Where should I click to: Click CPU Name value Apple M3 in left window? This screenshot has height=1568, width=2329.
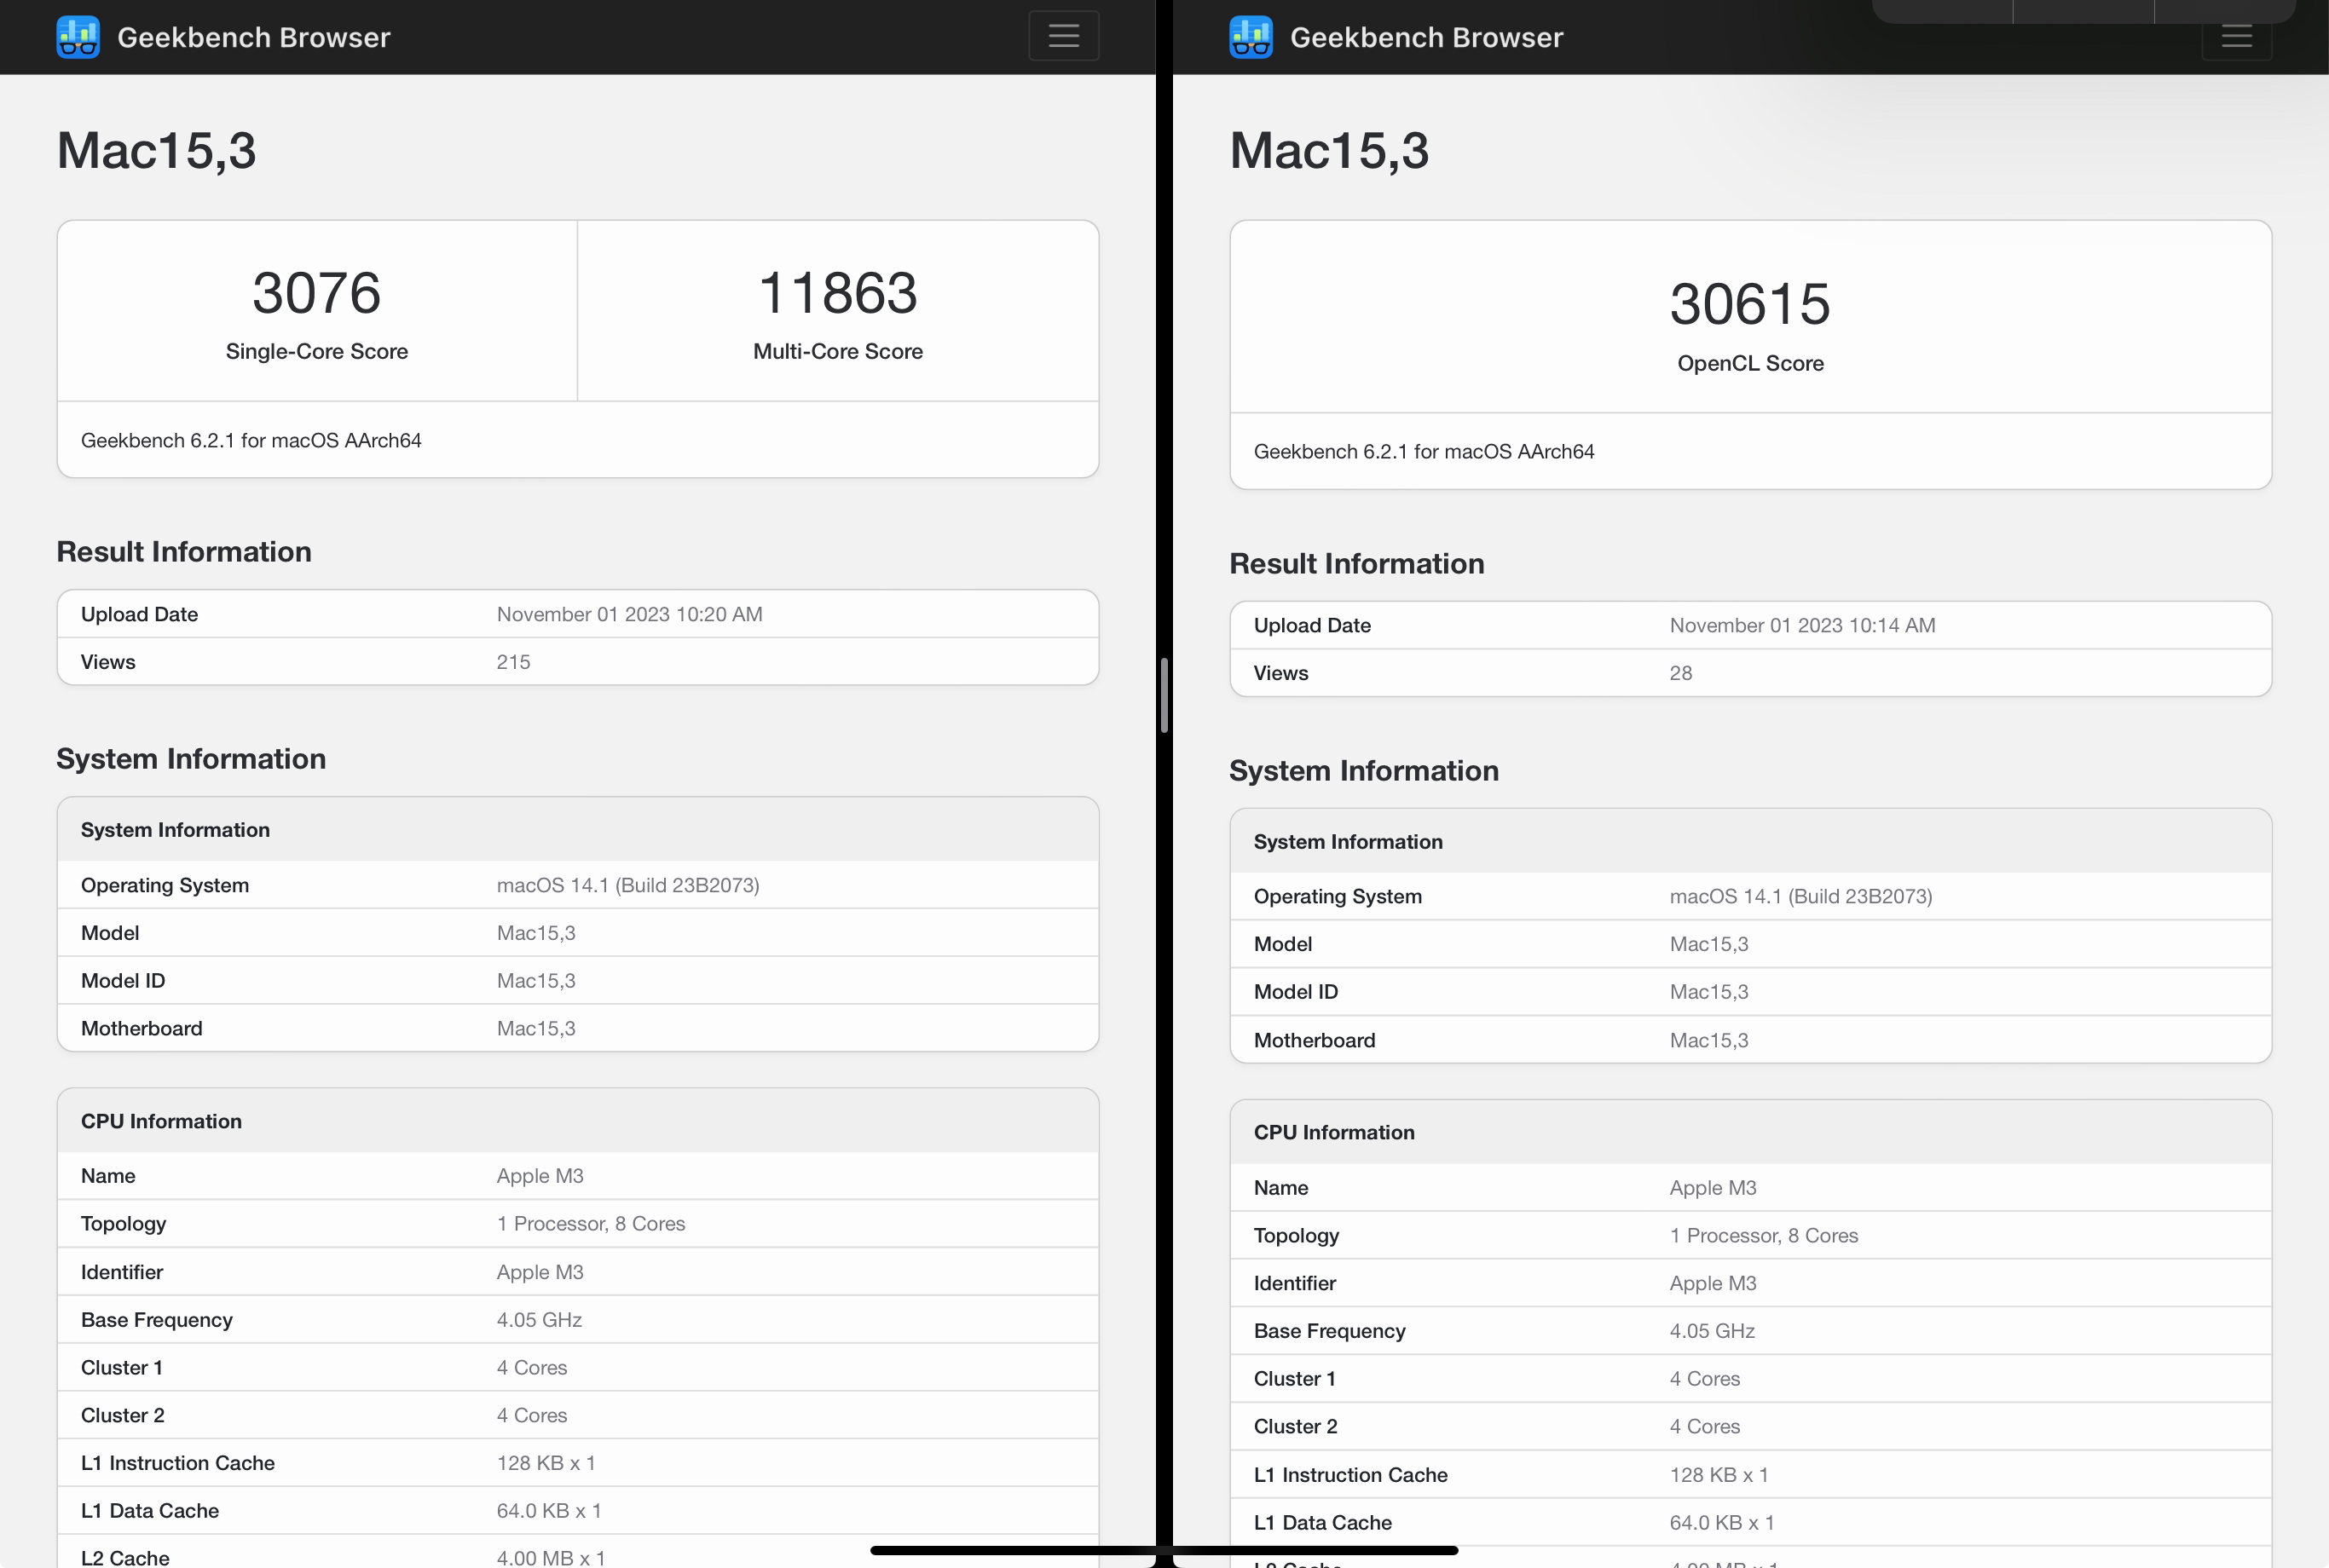(540, 1176)
